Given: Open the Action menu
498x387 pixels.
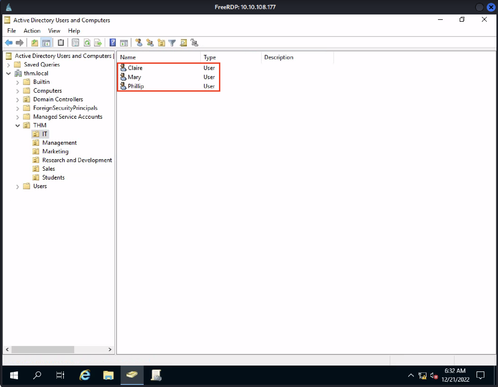Looking at the screenshot, I should (32, 31).
